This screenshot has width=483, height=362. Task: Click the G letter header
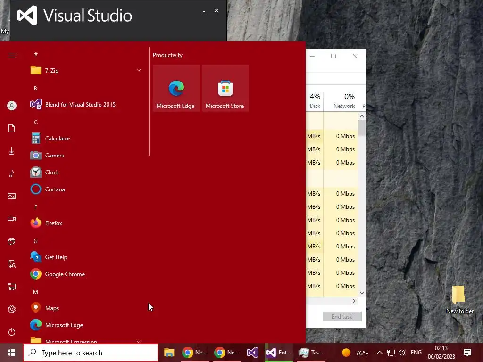pos(36,241)
